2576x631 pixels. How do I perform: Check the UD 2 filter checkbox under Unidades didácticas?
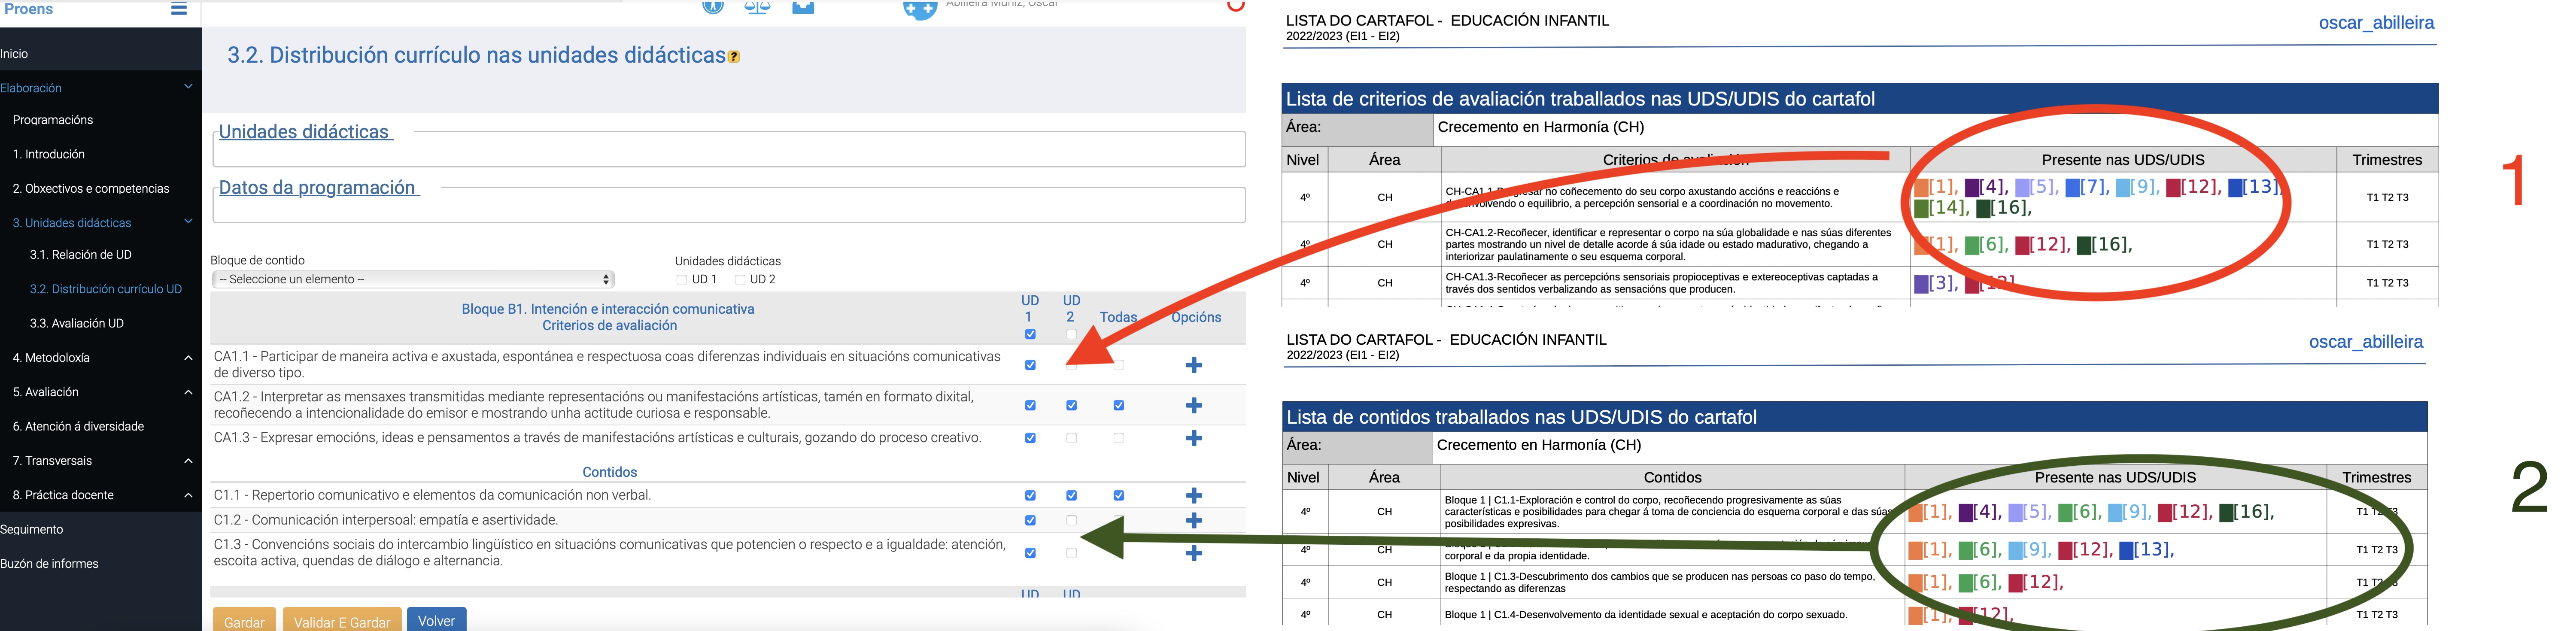pyautogui.click(x=740, y=280)
